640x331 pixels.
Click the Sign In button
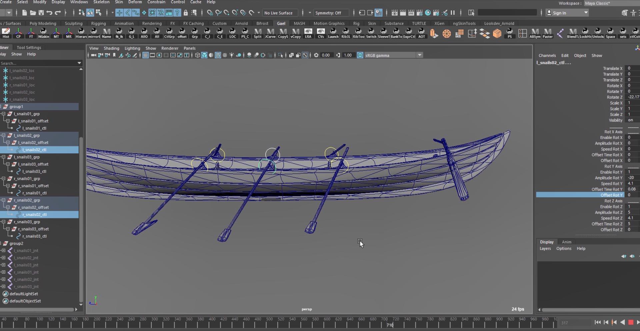[x=559, y=13]
